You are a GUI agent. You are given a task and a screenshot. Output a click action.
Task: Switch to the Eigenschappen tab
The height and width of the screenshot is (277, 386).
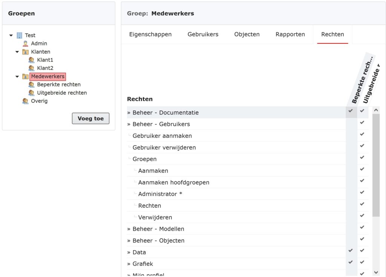(x=150, y=34)
